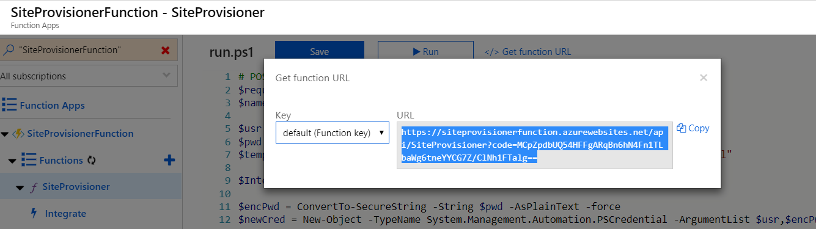Click the Save button
Viewport: 816px width, 229px height.
tap(319, 52)
